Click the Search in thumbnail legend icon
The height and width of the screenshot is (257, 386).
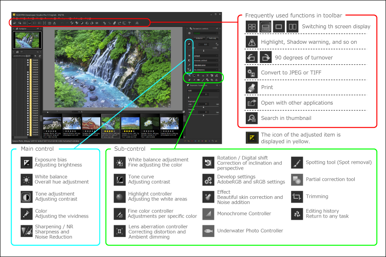(x=252, y=118)
